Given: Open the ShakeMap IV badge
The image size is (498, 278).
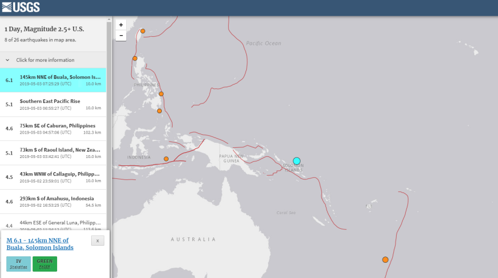Looking at the screenshot, I should pyautogui.click(x=19, y=264).
